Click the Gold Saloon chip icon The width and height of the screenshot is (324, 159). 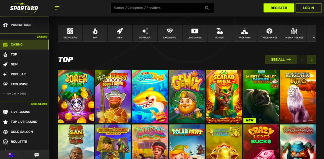point(5,132)
